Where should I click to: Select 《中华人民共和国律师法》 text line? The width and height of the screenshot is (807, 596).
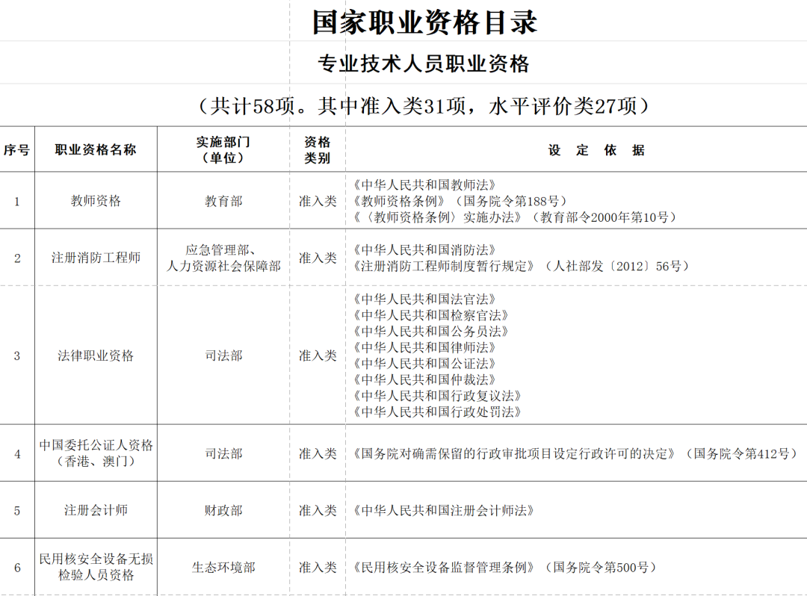click(x=426, y=347)
